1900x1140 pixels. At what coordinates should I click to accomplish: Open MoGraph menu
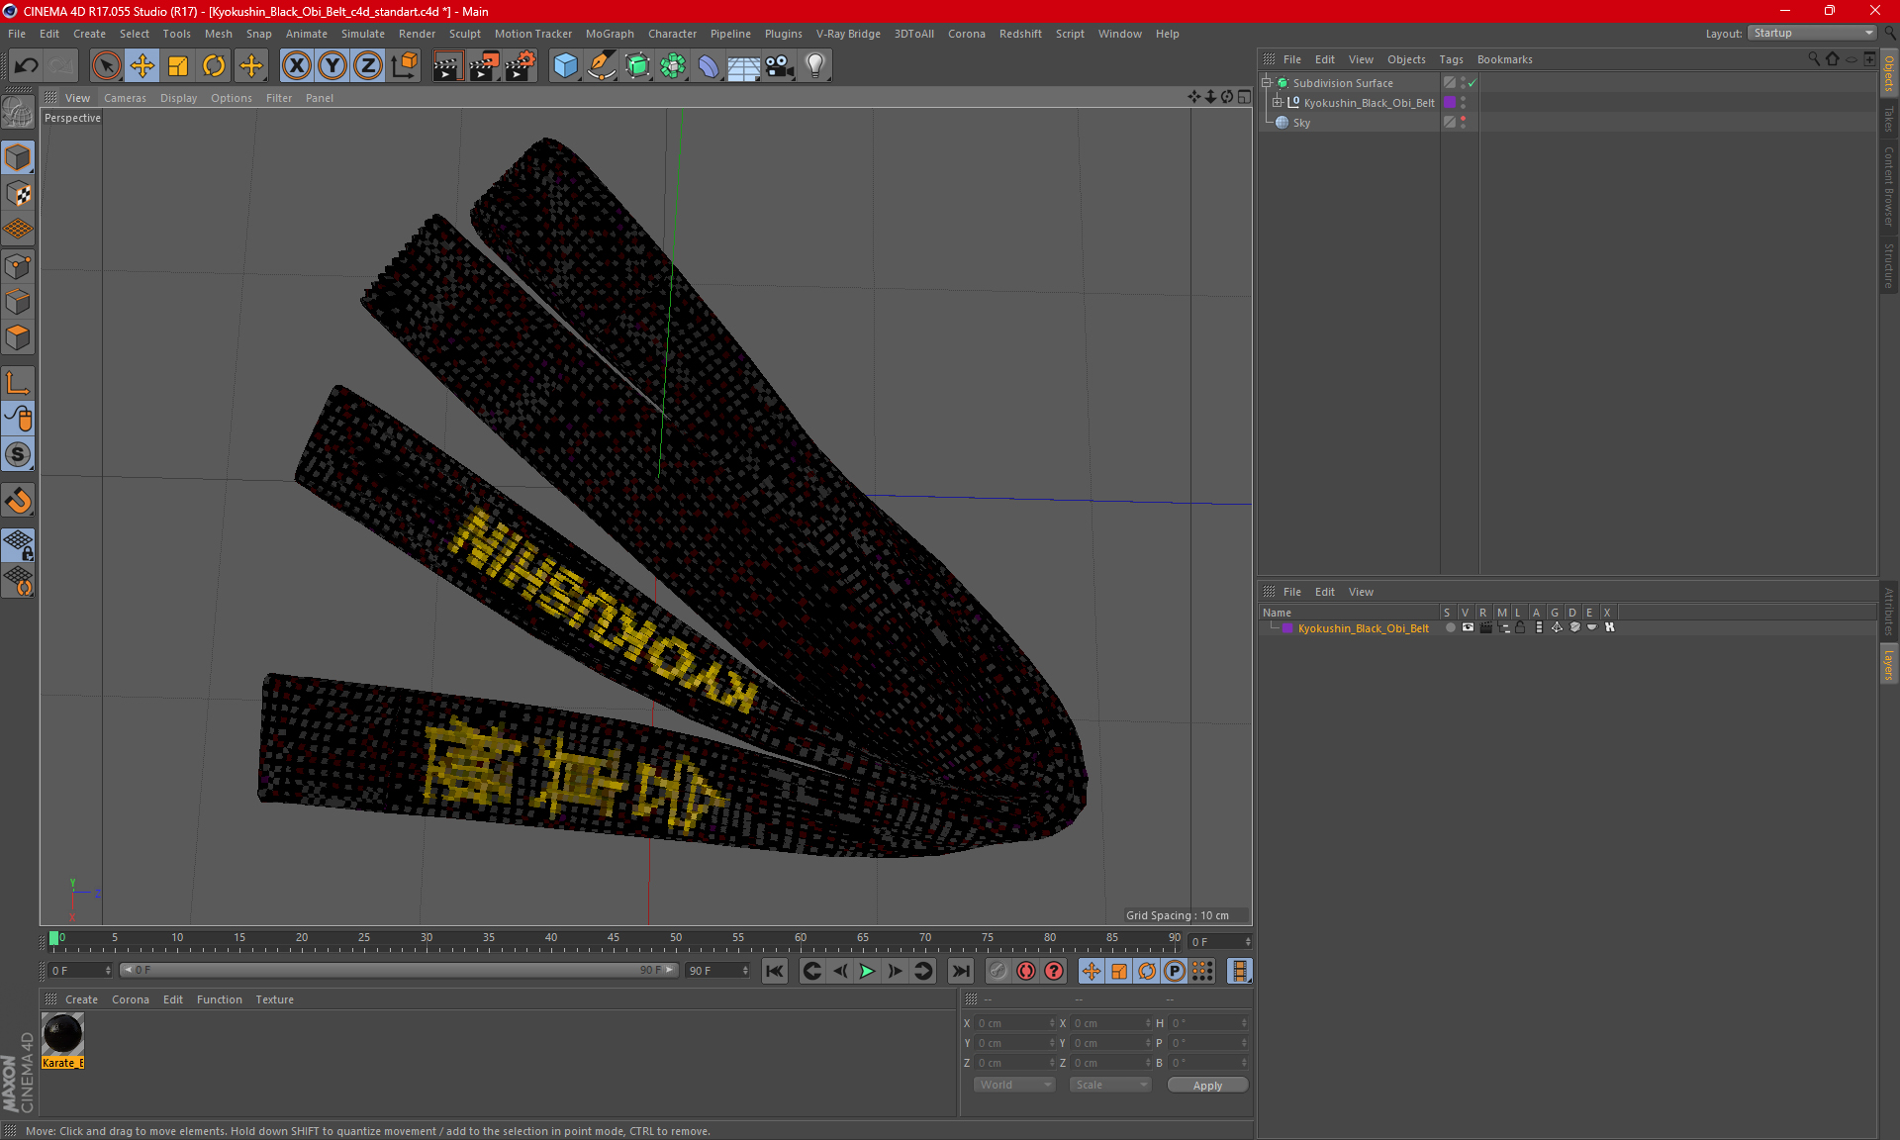610,34
